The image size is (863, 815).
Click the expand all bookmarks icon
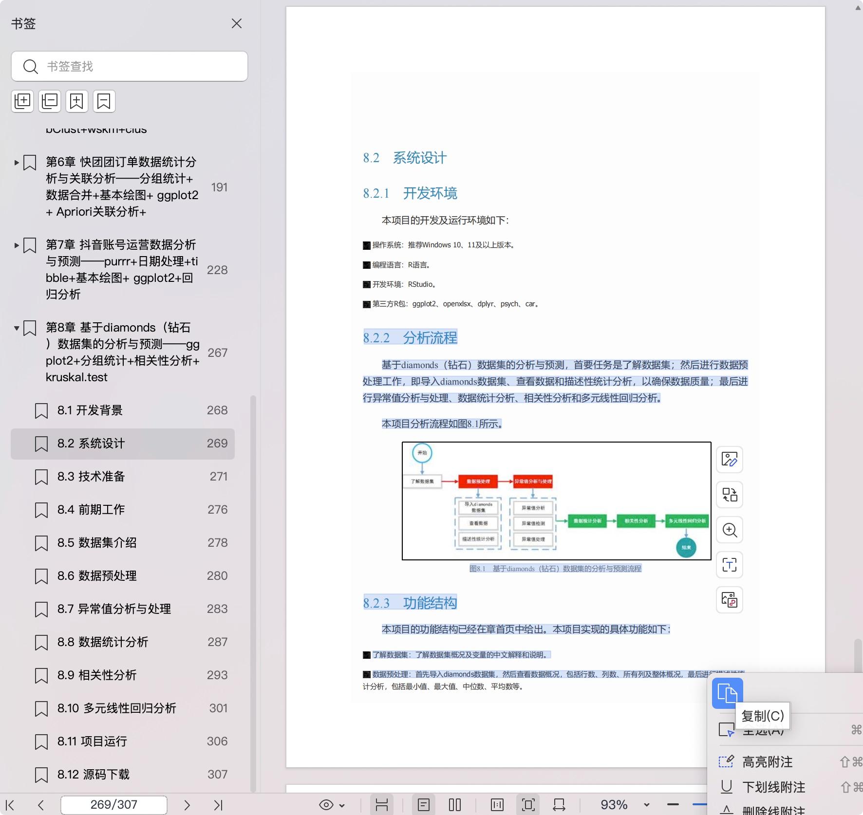point(22,101)
